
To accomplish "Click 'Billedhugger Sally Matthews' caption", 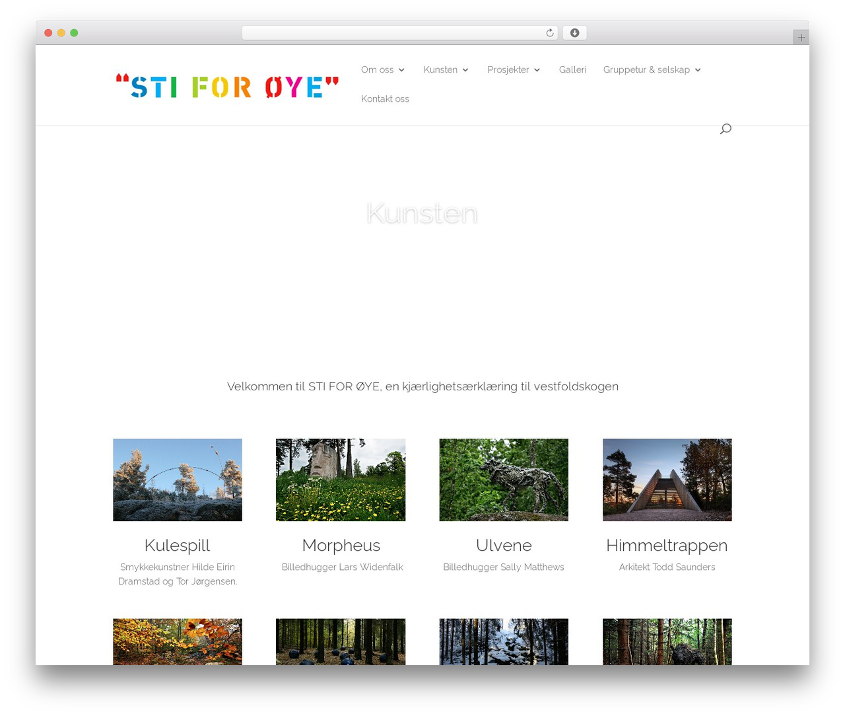I will [x=504, y=567].
